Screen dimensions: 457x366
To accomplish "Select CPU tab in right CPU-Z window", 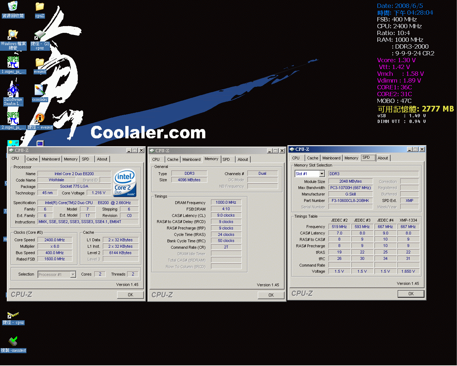I will pos(296,158).
